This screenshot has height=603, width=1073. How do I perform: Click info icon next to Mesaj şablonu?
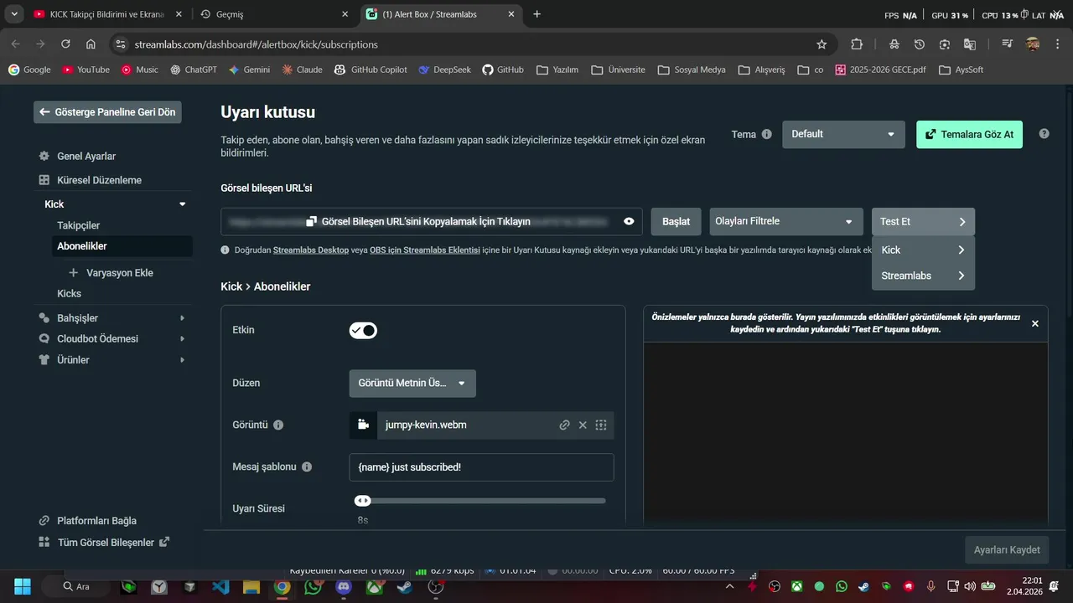(x=307, y=466)
